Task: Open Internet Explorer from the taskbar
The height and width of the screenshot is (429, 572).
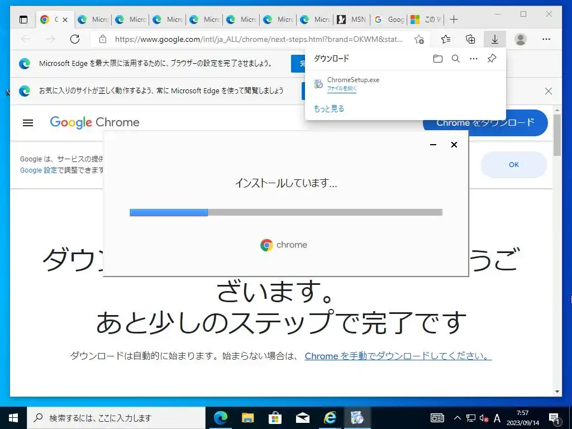Action: point(330,418)
